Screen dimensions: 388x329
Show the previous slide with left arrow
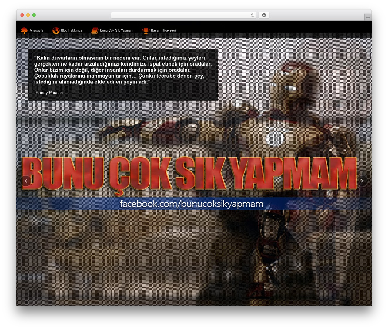26,181
